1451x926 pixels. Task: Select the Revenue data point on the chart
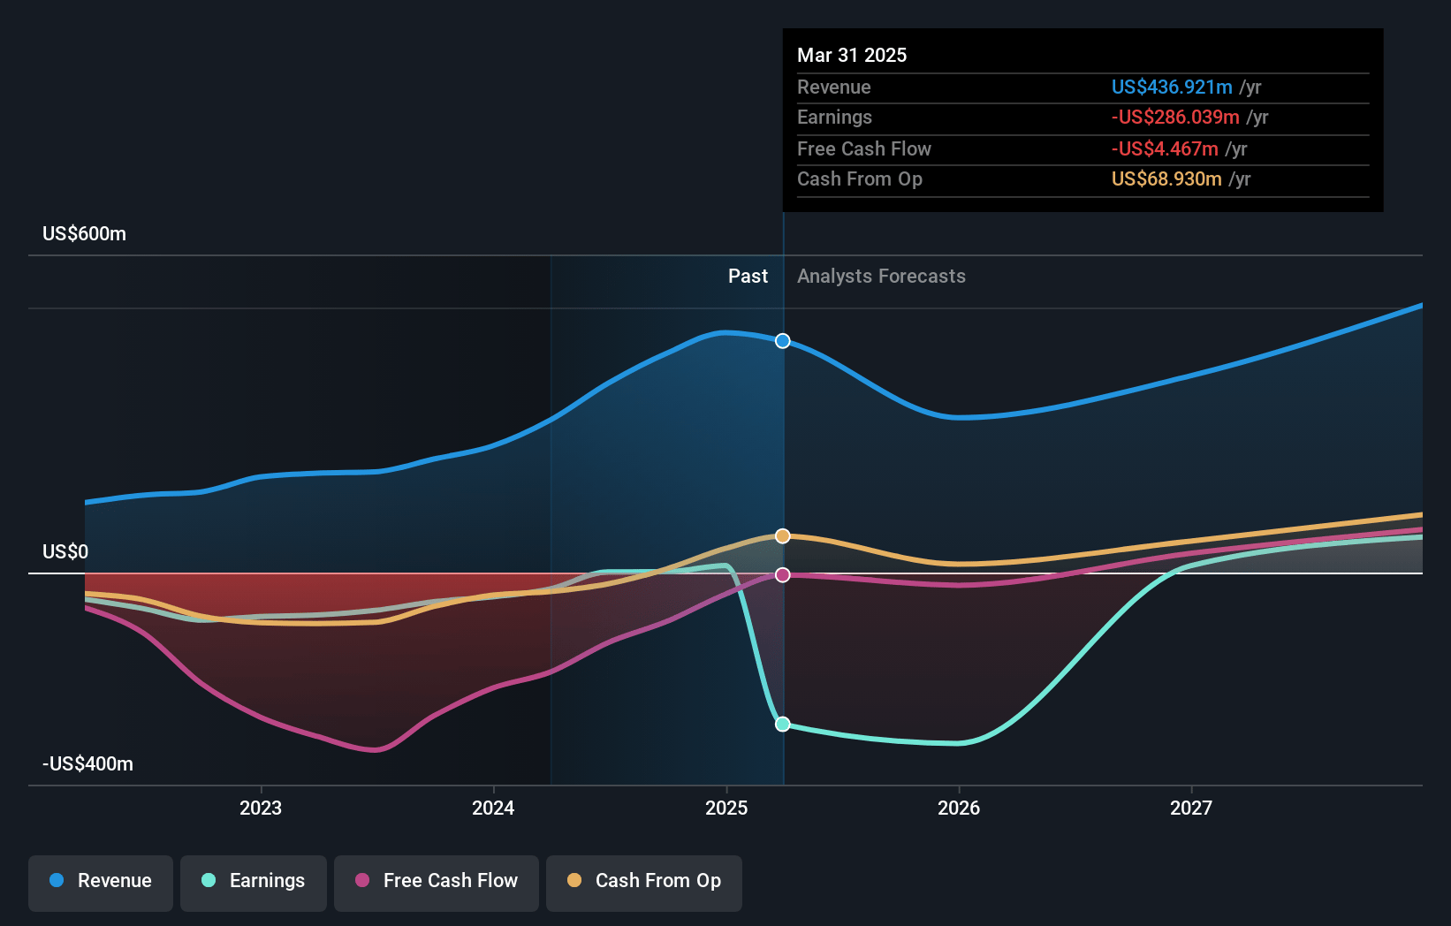pyautogui.click(x=783, y=341)
